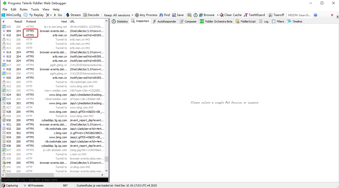Select the Any Process crosshair tool
The image size is (339, 188).
146,15
